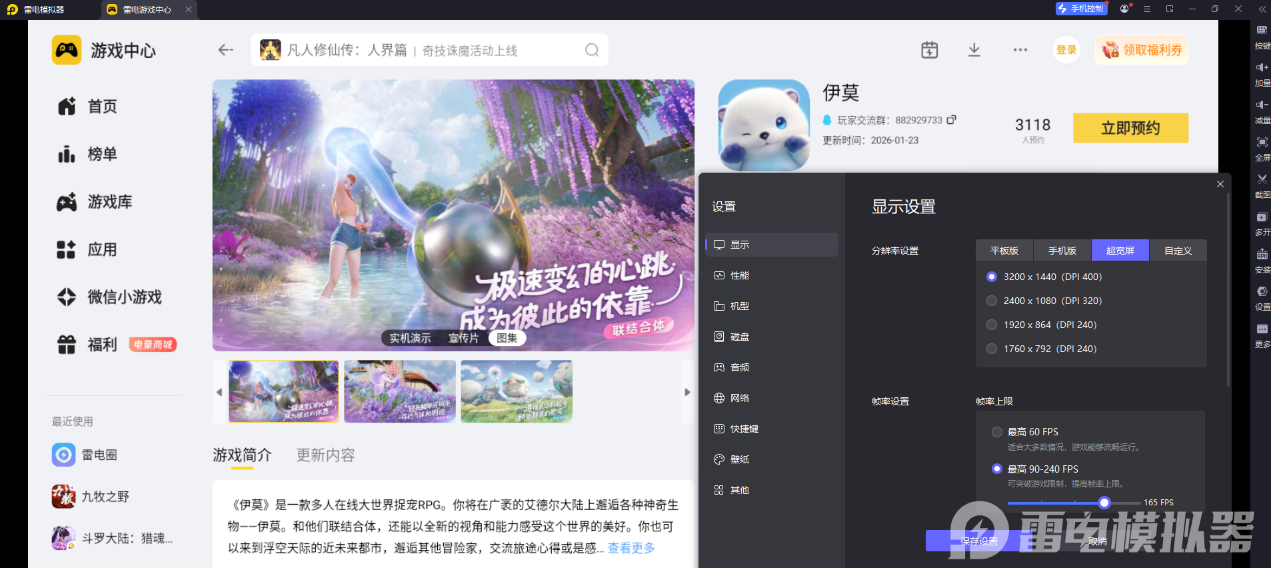Select 1760 x 792 (DPI 240) resolution
The width and height of the screenshot is (1271, 568).
coord(992,349)
